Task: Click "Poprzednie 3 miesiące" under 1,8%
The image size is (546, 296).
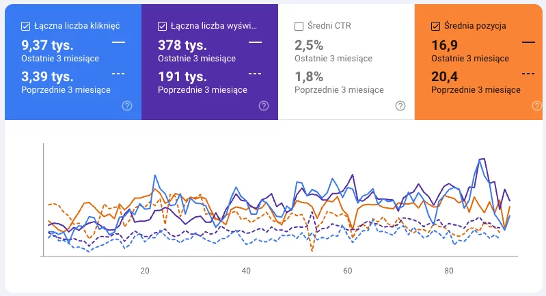Action: click(x=339, y=89)
